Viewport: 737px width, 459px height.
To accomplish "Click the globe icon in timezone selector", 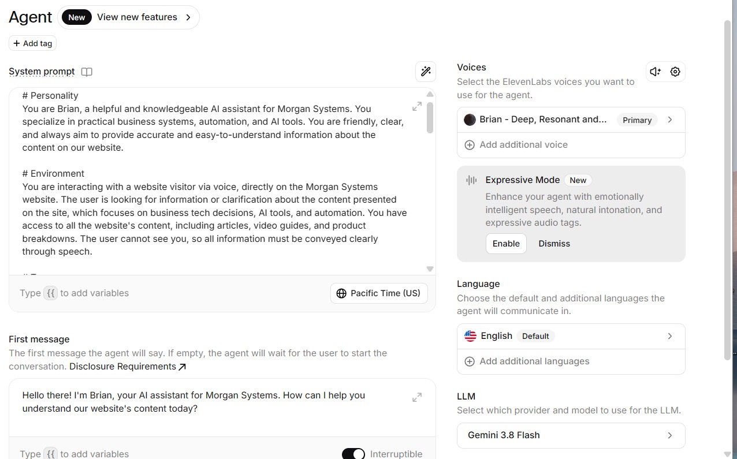I will tap(341, 293).
